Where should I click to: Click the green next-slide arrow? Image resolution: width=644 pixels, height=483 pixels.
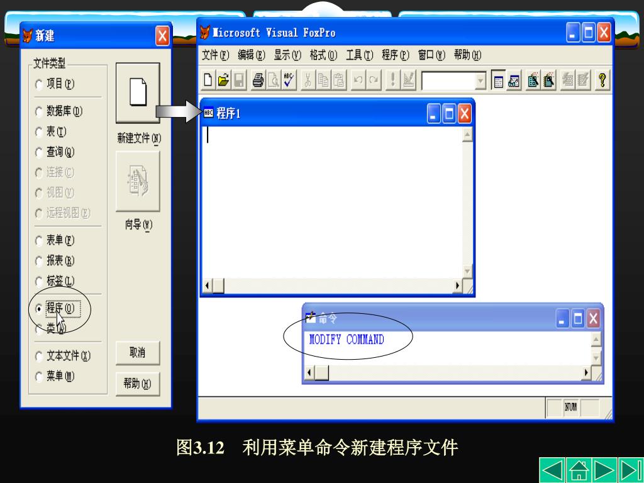[604, 470]
